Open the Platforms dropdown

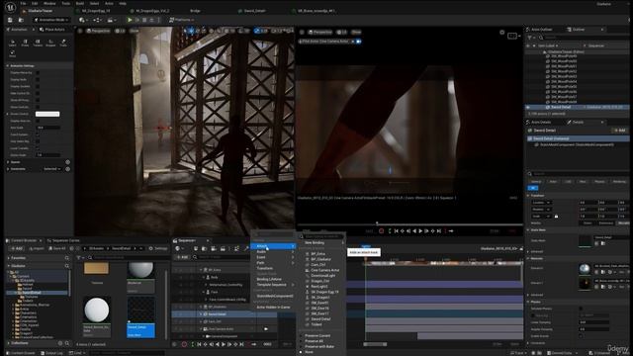(x=182, y=20)
